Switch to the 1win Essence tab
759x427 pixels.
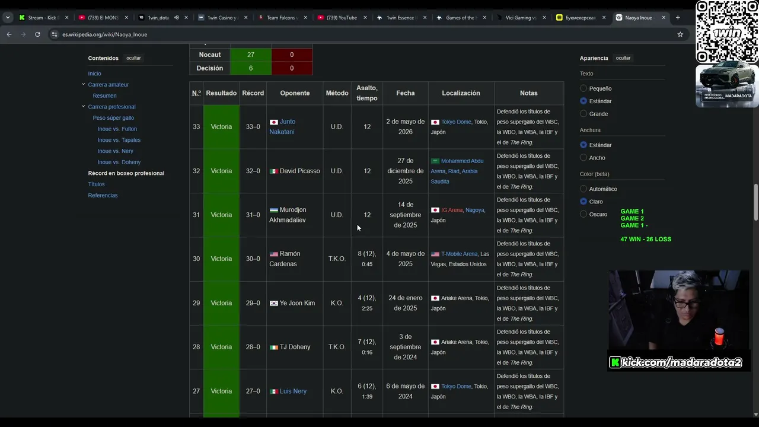pos(401,18)
